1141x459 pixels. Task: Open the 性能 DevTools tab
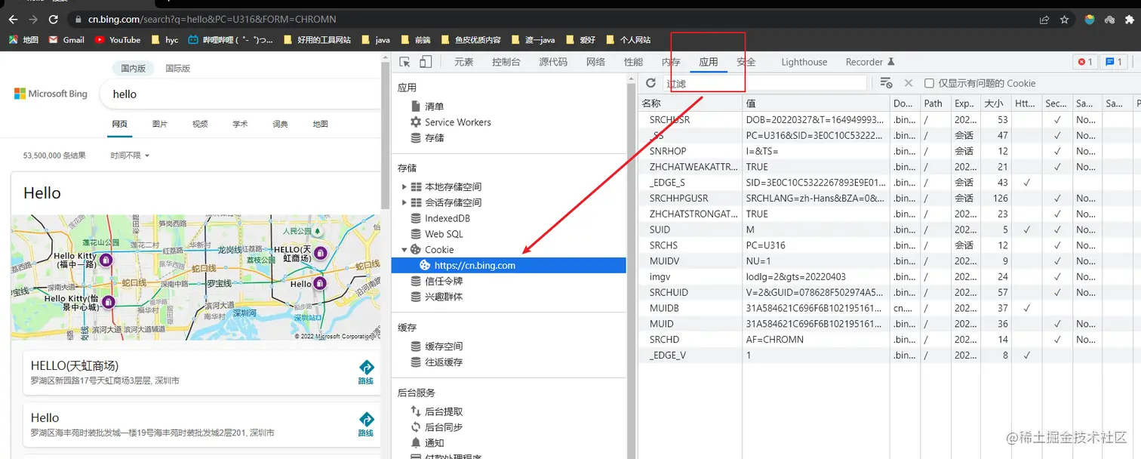click(x=634, y=62)
